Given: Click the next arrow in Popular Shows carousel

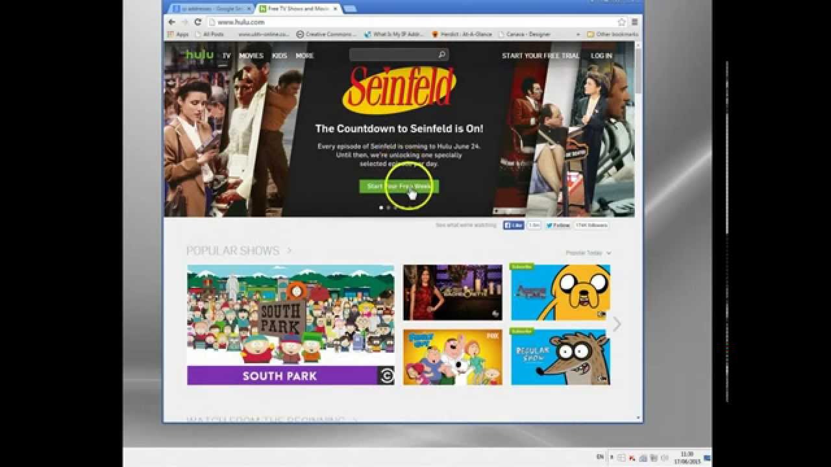Looking at the screenshot, I should point(617,324).
